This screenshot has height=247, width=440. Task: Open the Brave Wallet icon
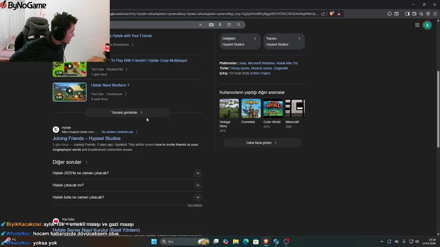414,14
